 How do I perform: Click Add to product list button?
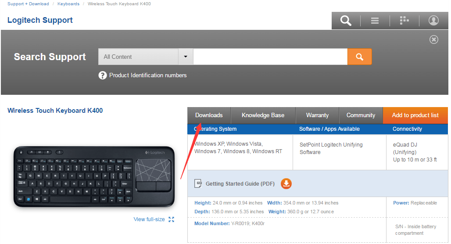[415, 115]
